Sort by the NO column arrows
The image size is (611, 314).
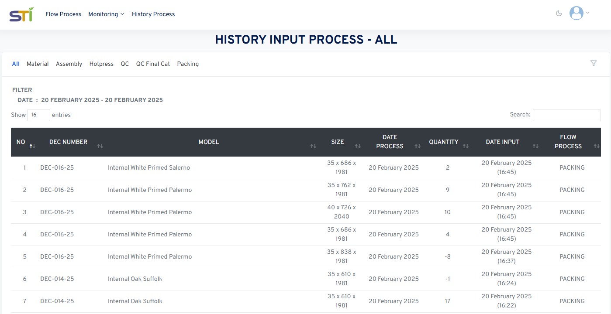(32, 146)
